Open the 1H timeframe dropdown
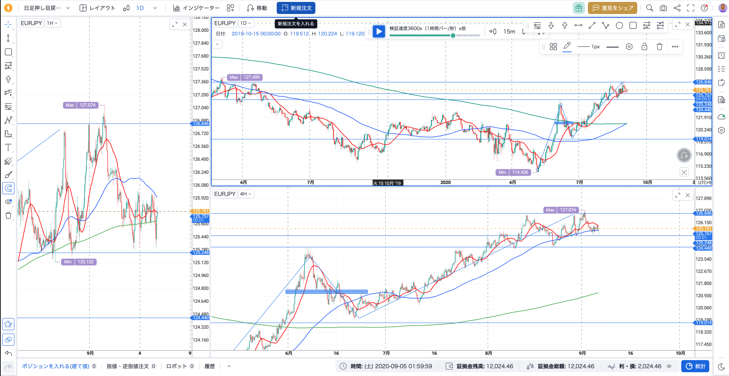This screenshot has width=729, height=376. pyautogui.click(x=52, y=23)
